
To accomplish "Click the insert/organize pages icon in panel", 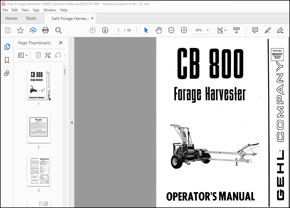I will point(48,55).
